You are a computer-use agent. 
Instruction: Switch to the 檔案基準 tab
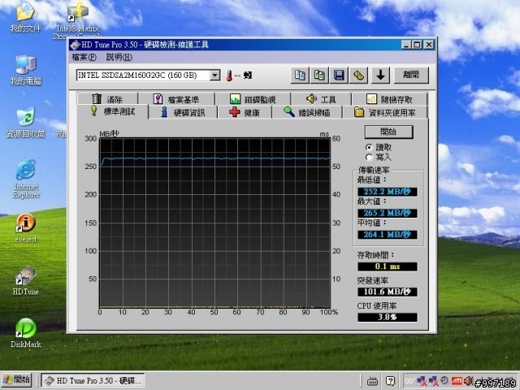coord(176,99)
